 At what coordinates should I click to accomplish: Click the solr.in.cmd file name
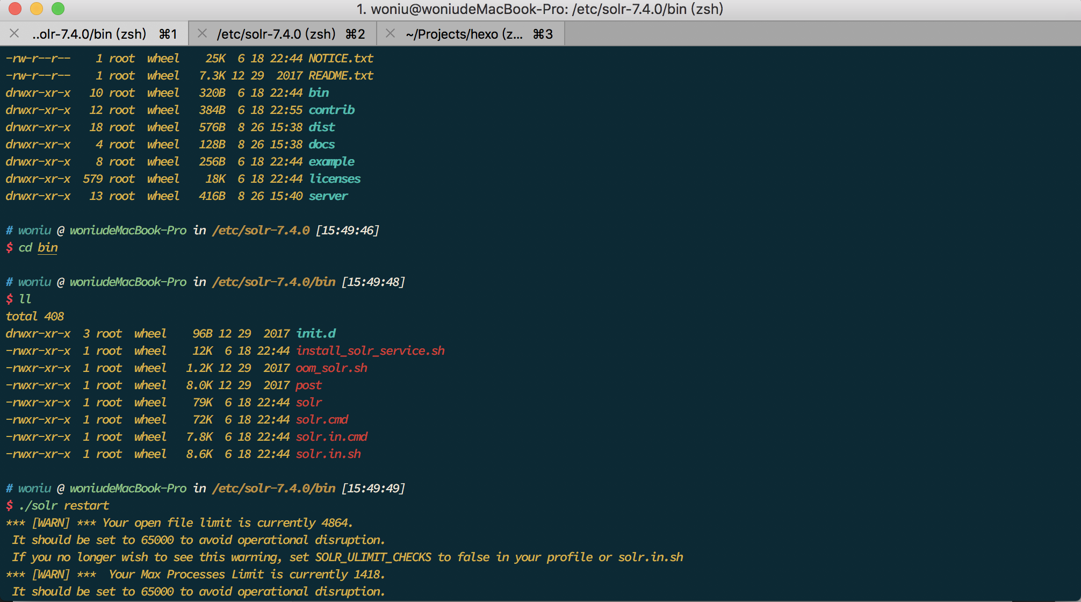[331, 437]
